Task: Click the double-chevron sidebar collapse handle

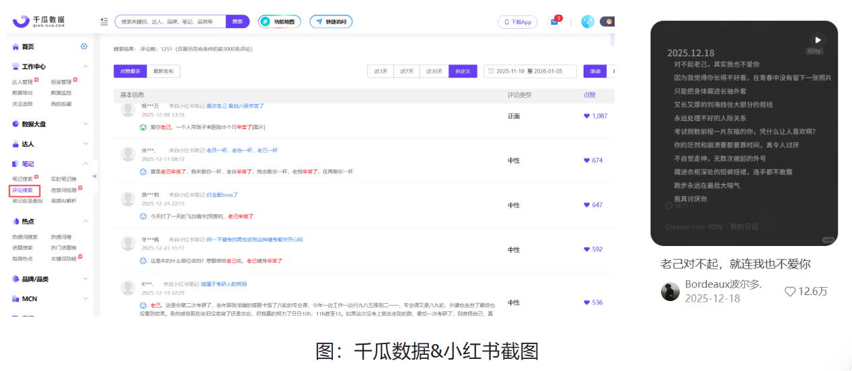Action: tap(95, 176)
